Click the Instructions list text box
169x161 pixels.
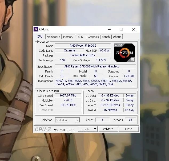coord(95,82)
